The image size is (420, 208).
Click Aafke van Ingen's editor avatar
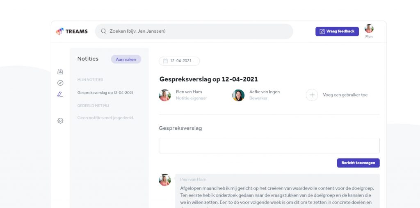[238, 95]
